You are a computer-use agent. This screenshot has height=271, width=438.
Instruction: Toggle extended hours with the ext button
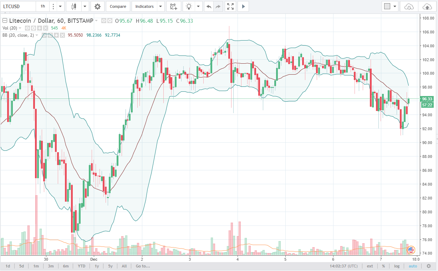[x=370, y=266]
